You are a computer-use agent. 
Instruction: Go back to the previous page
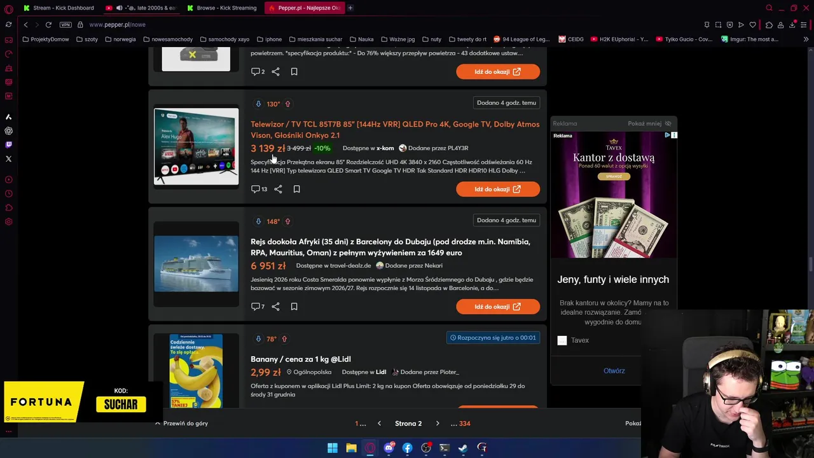(x=25, y=24)
